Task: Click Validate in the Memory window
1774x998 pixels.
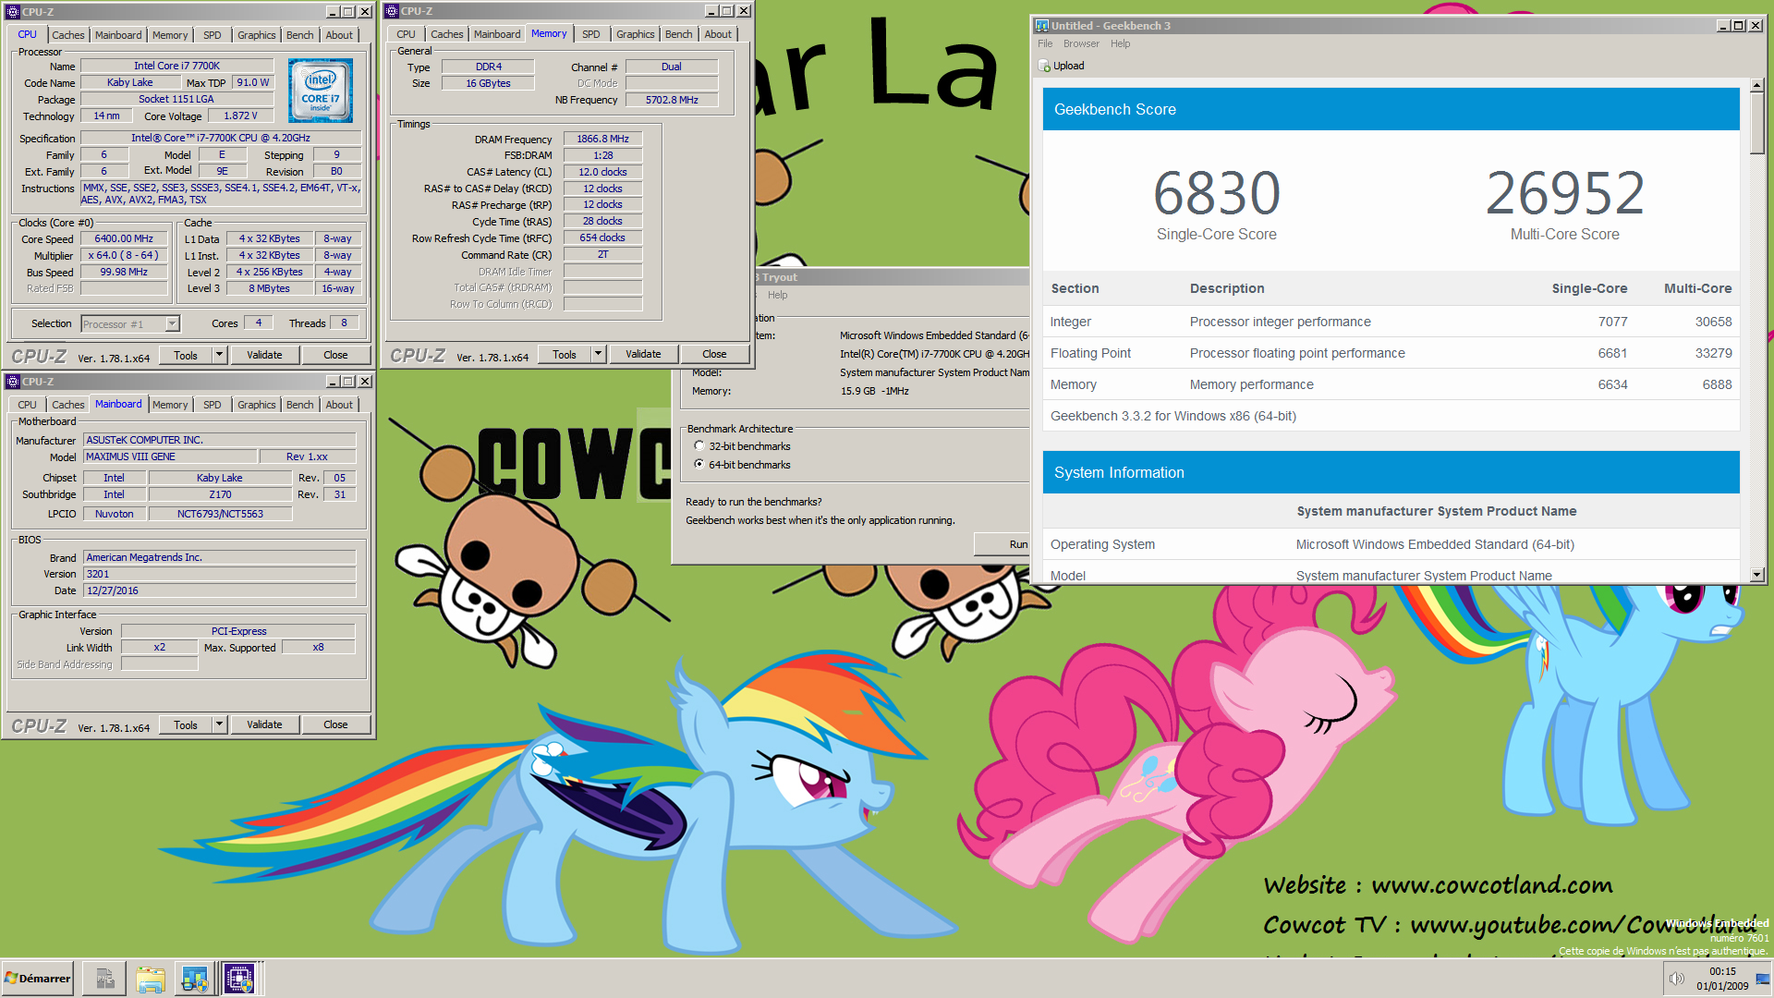Action: (643, 354)
